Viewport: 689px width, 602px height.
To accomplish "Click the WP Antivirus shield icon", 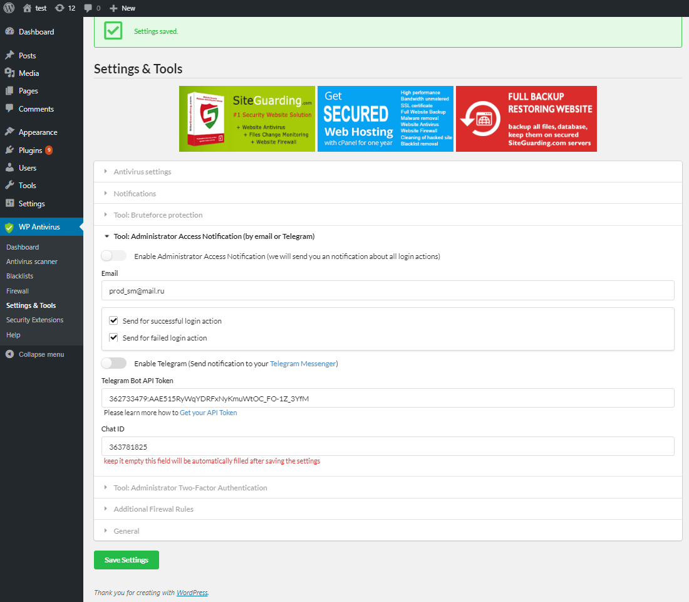I will pos(9,227).
